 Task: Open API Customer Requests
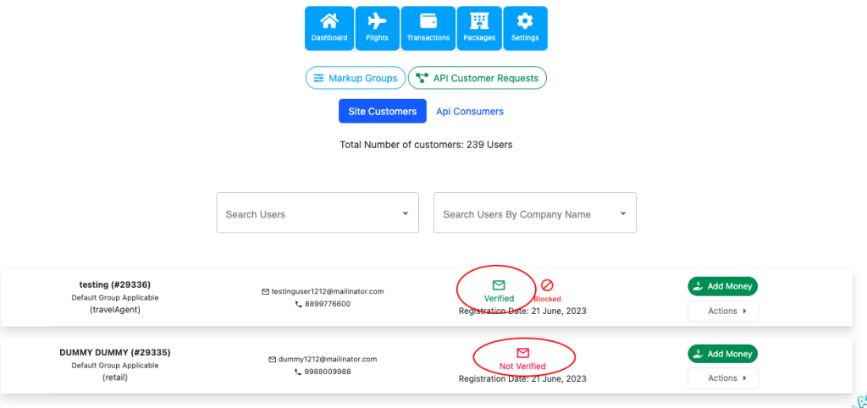point(477,78)
